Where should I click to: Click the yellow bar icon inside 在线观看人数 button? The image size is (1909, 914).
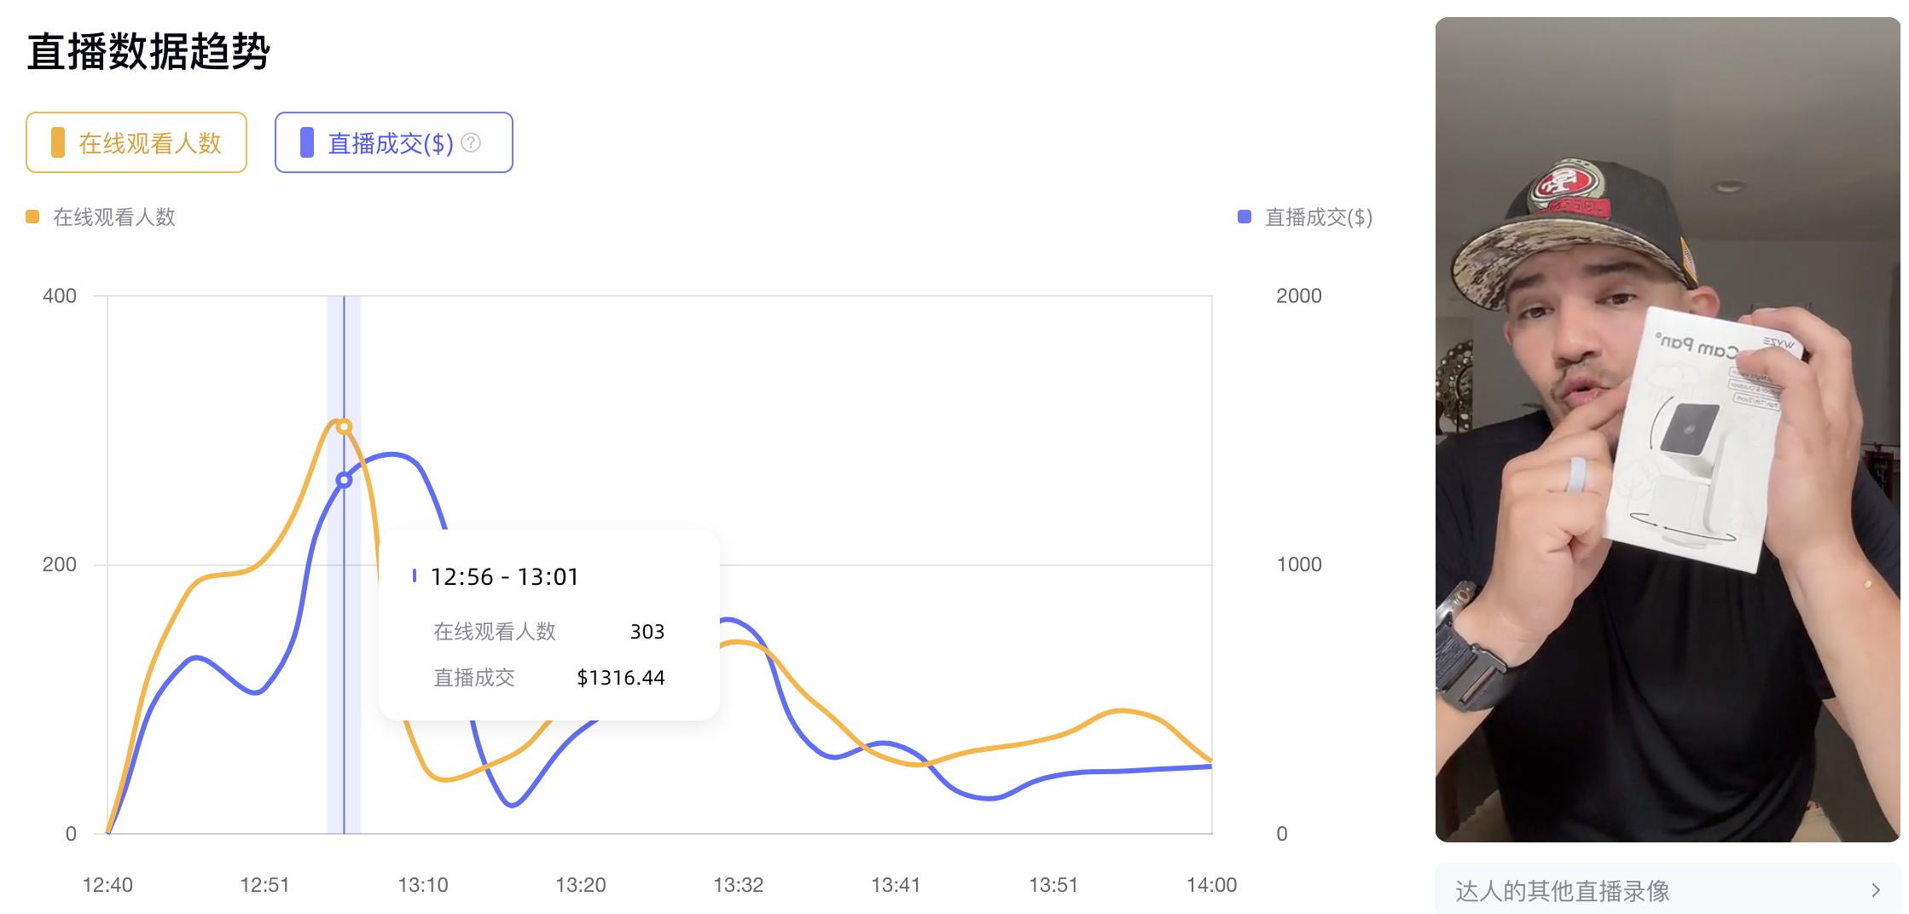56,142
